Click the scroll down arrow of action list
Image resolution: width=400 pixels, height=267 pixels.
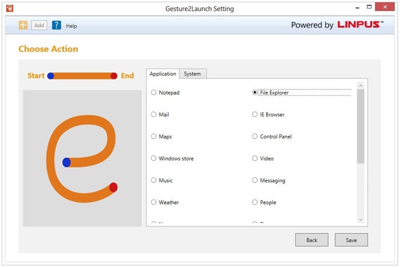(x=361, y=219)
